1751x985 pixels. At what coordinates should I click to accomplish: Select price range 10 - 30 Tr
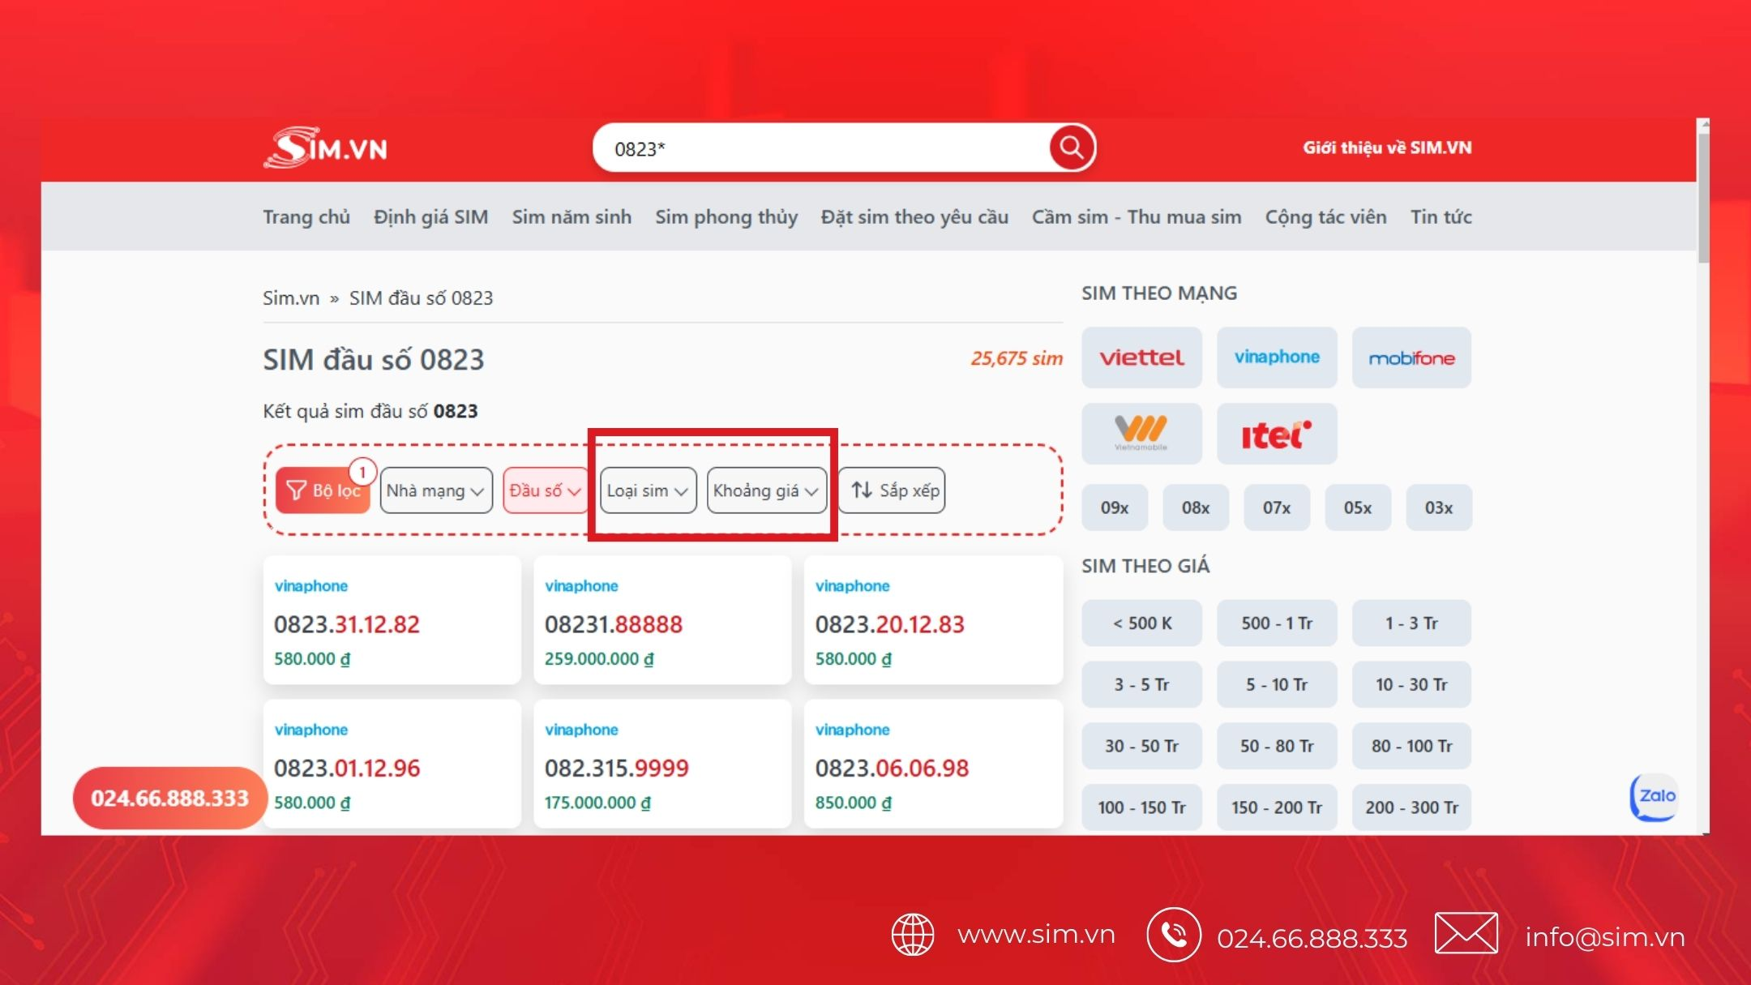[1411, 684]
